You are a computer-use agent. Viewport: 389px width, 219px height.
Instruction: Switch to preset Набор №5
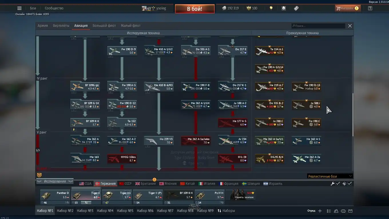point(125,211)
